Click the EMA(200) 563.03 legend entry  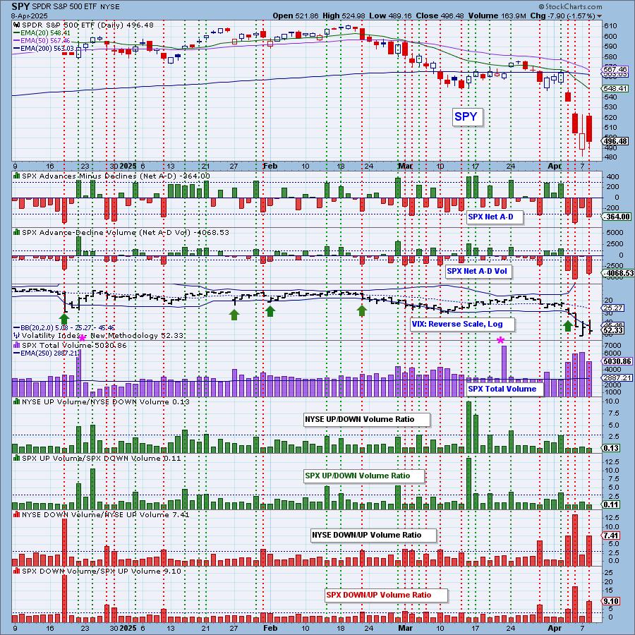pos(44,49)
